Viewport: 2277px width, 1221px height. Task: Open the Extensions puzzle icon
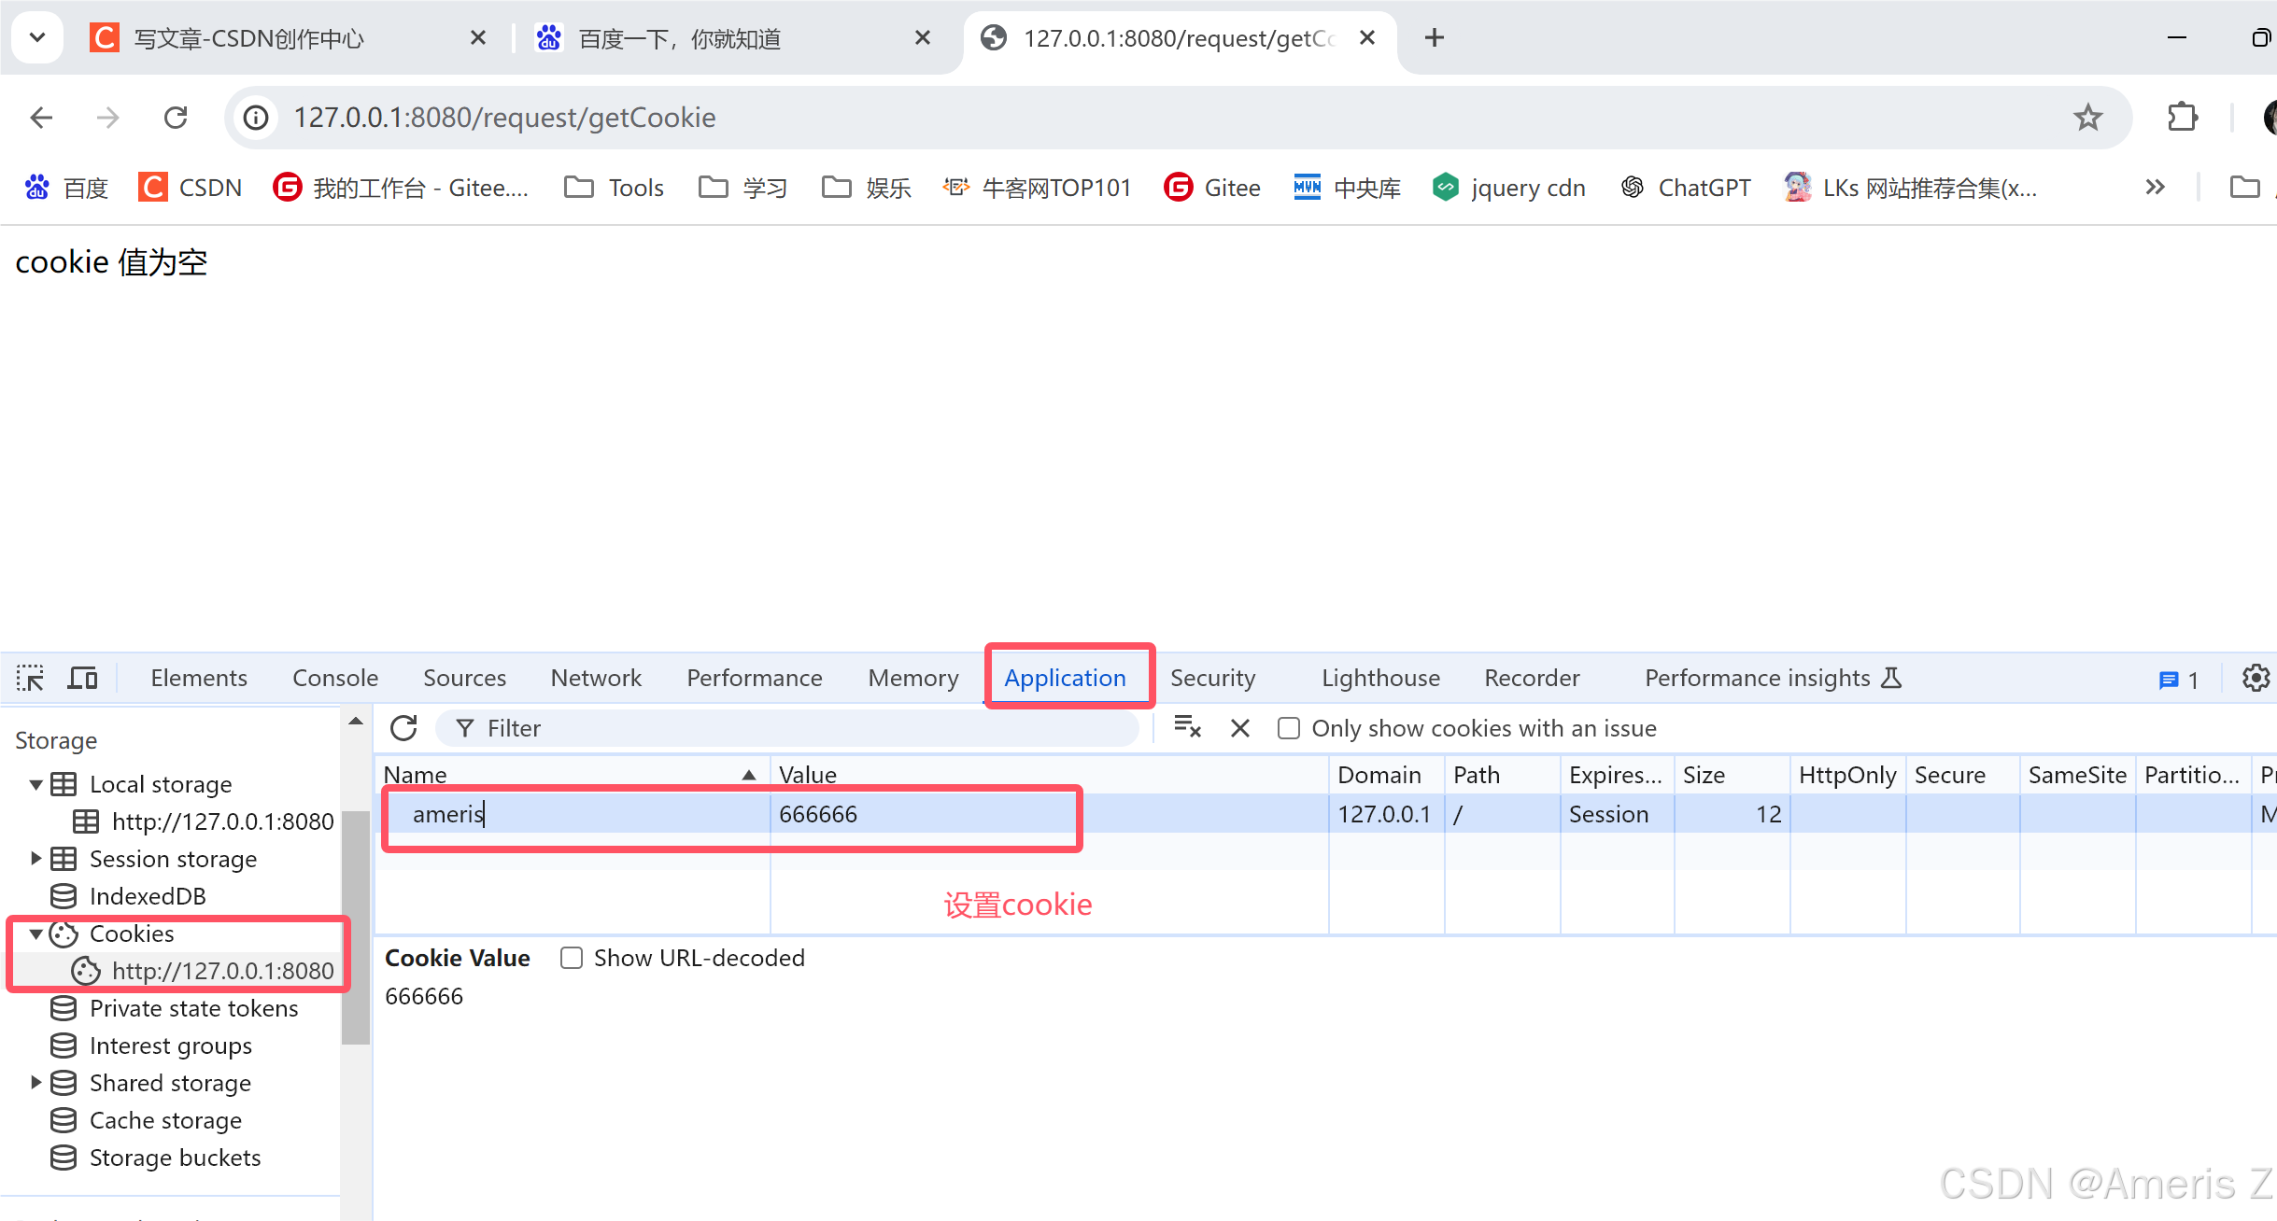[x=2183, y=118]
